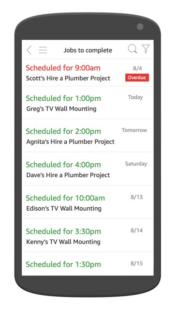Tap the Scheduled for 9:00am heading
Image resolution: width=174 pixels, height=310 pixels.
63,68
